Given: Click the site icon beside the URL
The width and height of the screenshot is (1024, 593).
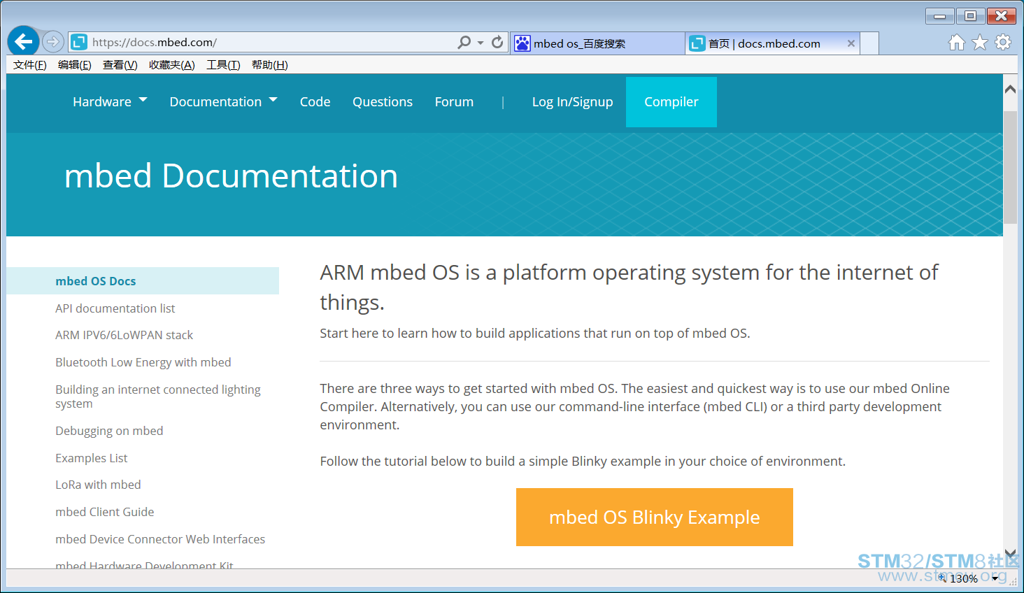Looking at the screenshot, I should [x=79, y=43].
